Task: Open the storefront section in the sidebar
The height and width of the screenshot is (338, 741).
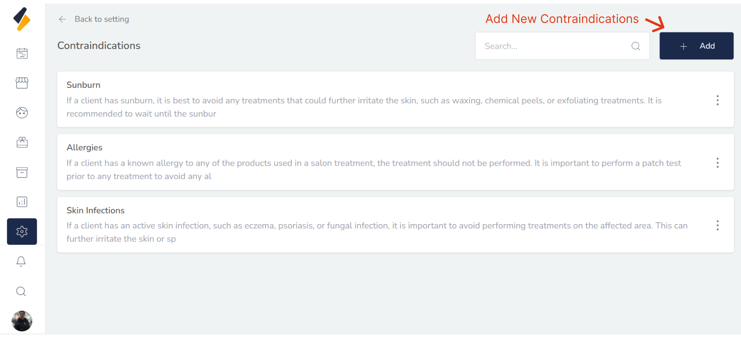Action: 22,83
